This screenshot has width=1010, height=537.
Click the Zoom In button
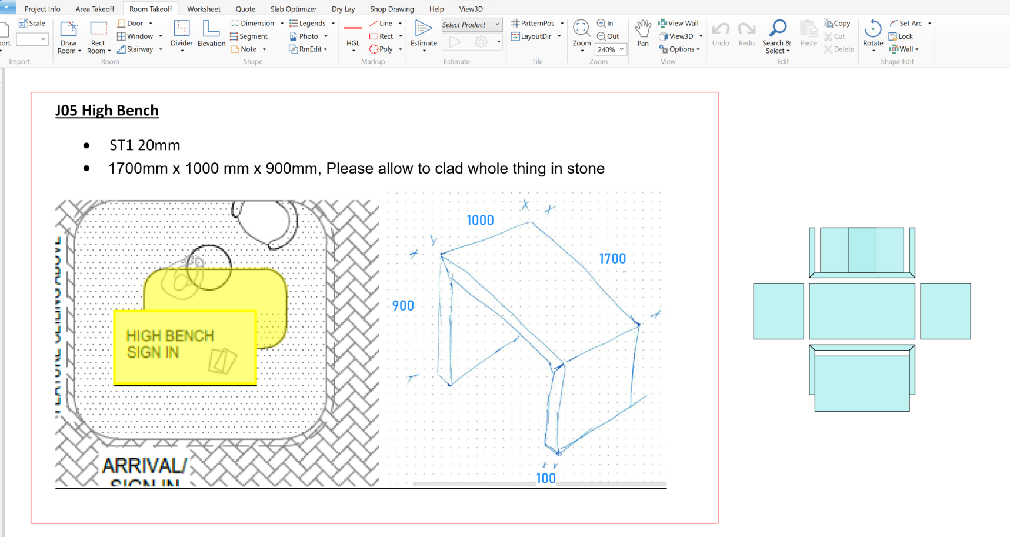[x=605, y=24]
